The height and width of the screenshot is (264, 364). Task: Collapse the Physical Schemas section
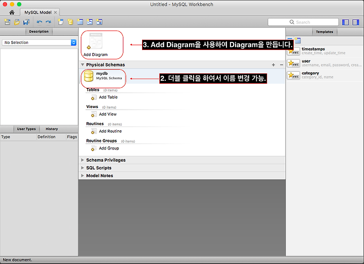coord(82,65)
